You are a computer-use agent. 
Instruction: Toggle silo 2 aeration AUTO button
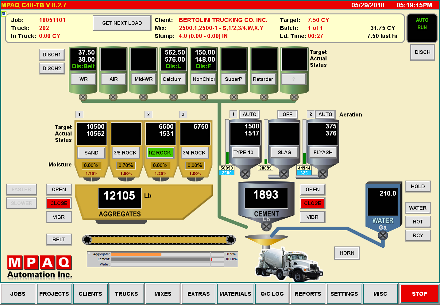point(325,114)
